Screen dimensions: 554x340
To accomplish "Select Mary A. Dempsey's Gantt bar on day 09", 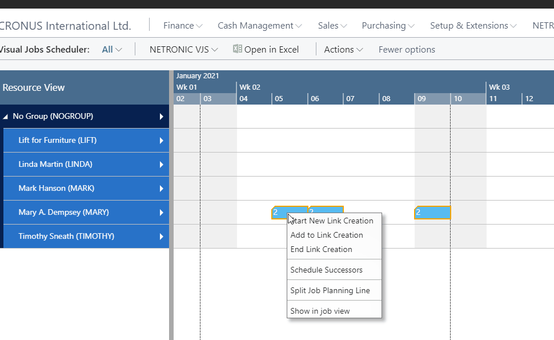I will pyautogui.click(x=431, y=212).
